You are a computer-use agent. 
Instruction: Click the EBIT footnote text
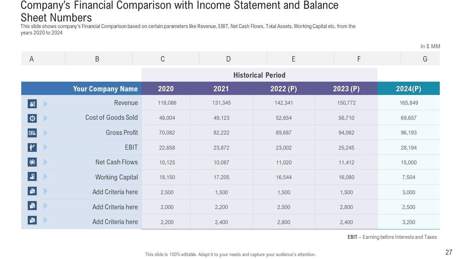pyautogui.click(x=392, y=237)
